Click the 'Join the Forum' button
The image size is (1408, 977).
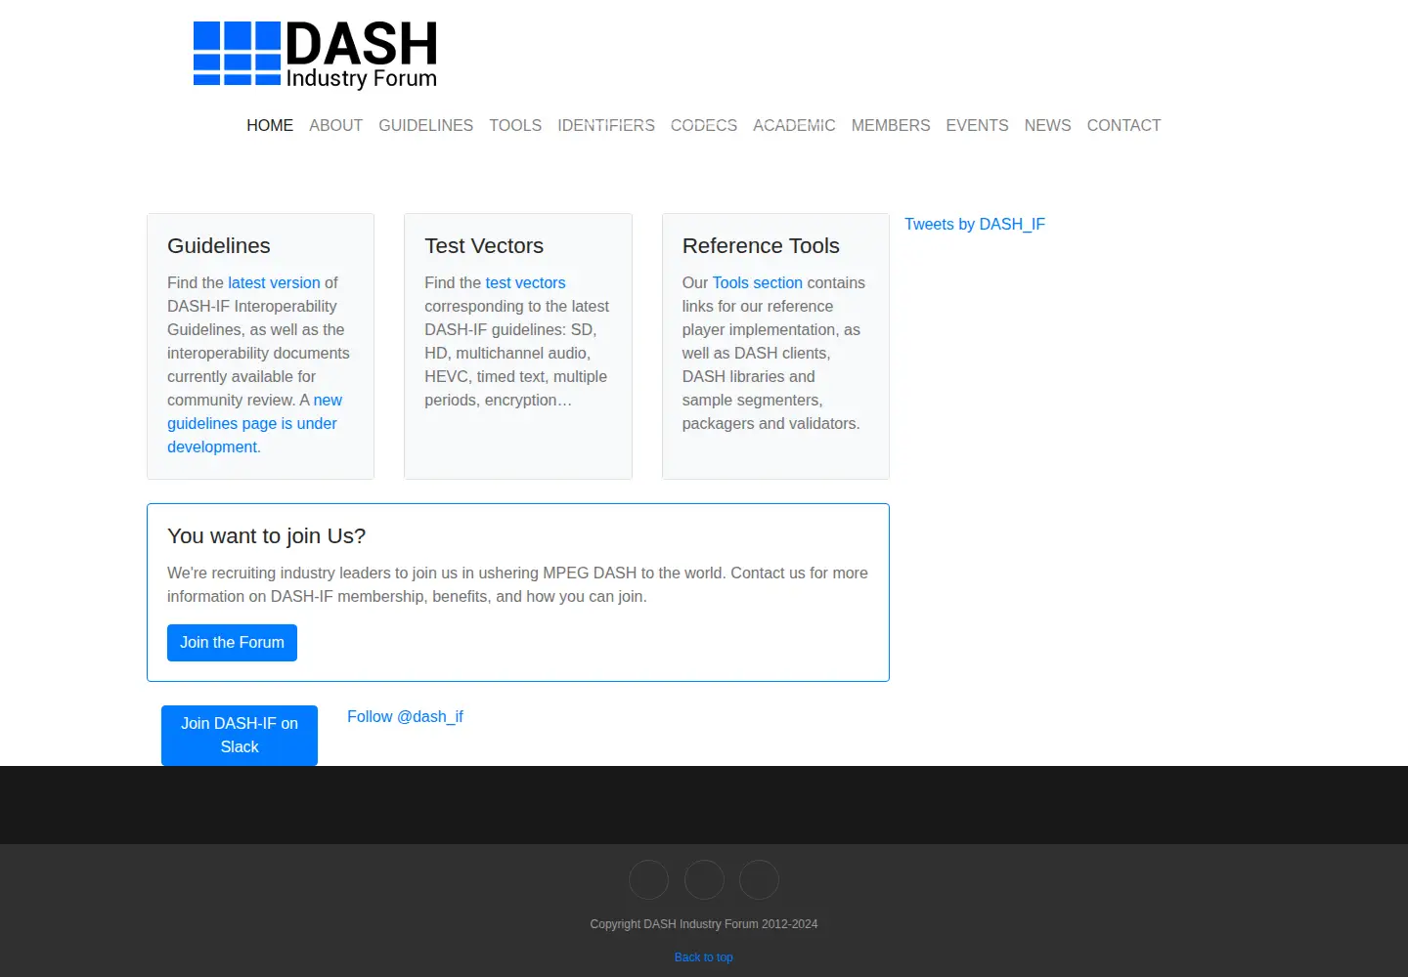[232, 643]
